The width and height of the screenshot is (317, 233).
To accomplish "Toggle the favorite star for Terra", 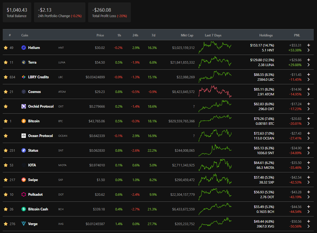I will pyautogui.click(x=6, y=62).
